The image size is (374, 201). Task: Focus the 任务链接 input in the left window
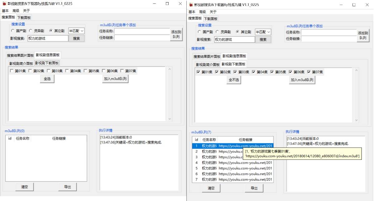(142, 37)
